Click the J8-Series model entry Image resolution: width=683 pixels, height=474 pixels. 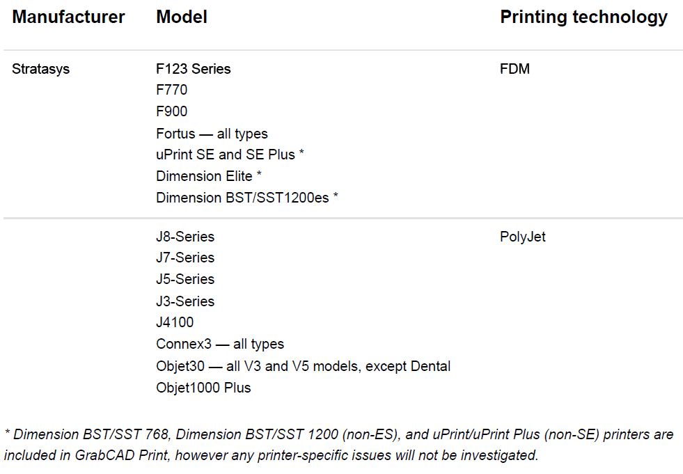[x=185, y=237]
